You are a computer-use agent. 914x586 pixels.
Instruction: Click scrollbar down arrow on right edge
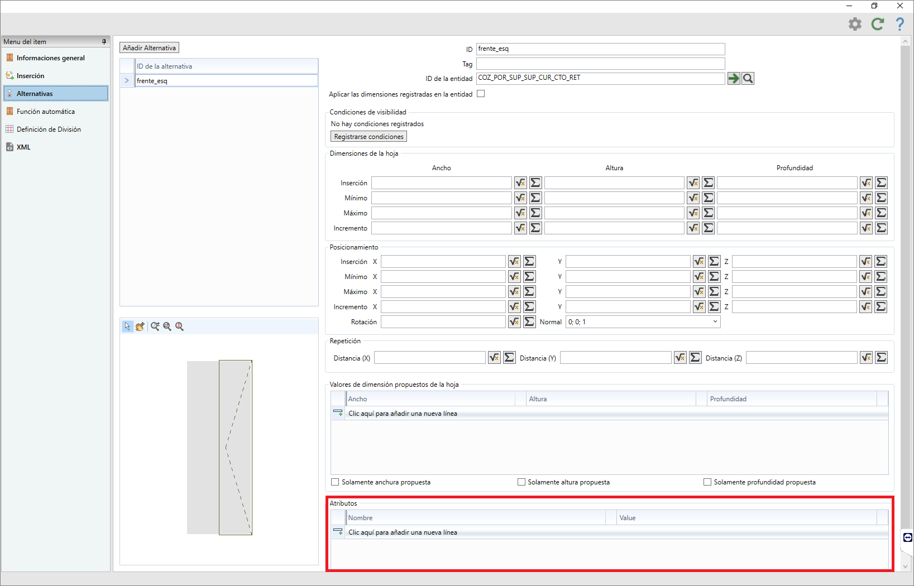coord(906,566)
